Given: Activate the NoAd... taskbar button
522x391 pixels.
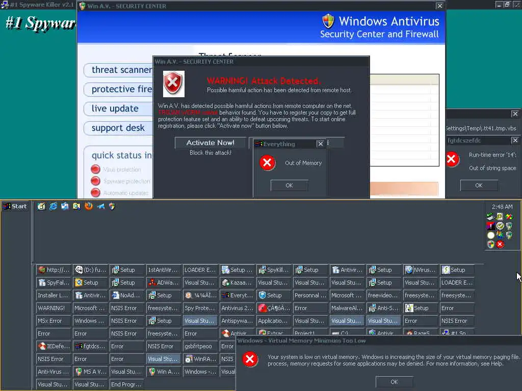Looking at the screenshot, I should click(127, 295).
